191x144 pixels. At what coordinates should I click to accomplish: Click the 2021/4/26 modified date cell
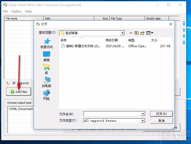114,46
